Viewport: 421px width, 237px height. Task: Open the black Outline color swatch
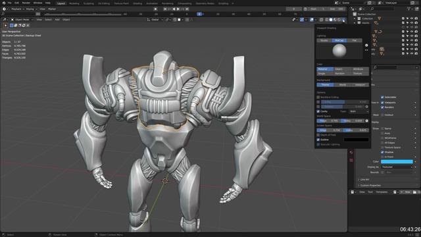point(357,140)
